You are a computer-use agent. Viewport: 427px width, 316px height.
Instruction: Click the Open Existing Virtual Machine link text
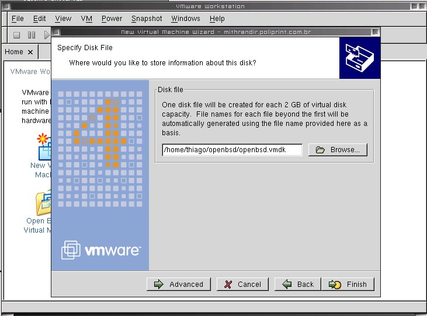click(37, 225)
